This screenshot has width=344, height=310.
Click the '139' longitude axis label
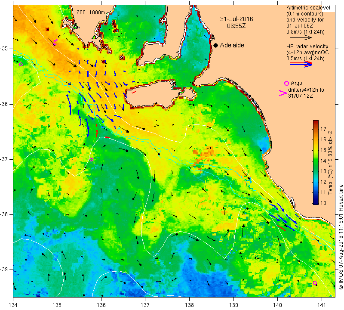tap(233, 305)
